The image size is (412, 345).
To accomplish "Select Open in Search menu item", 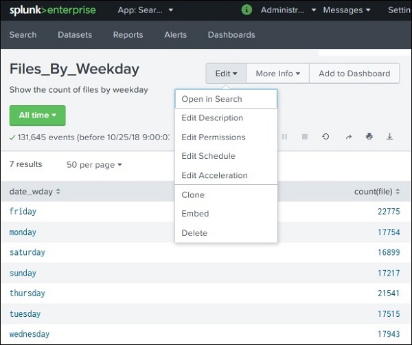I will pos(211,99).
